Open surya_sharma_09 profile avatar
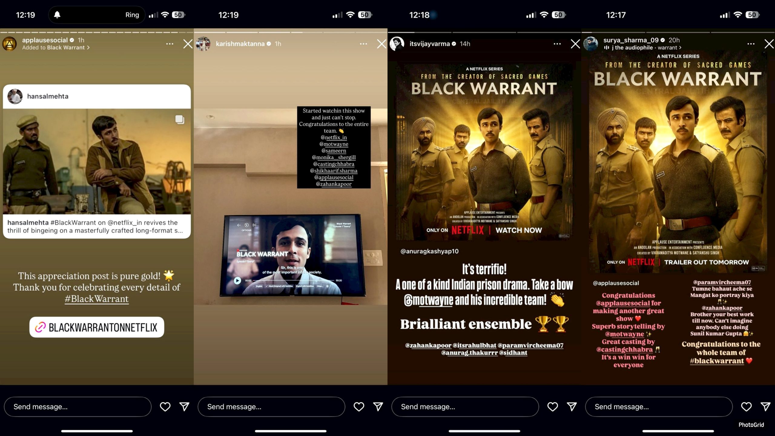This screenshot has width=775, height=436. click(591, 44)
